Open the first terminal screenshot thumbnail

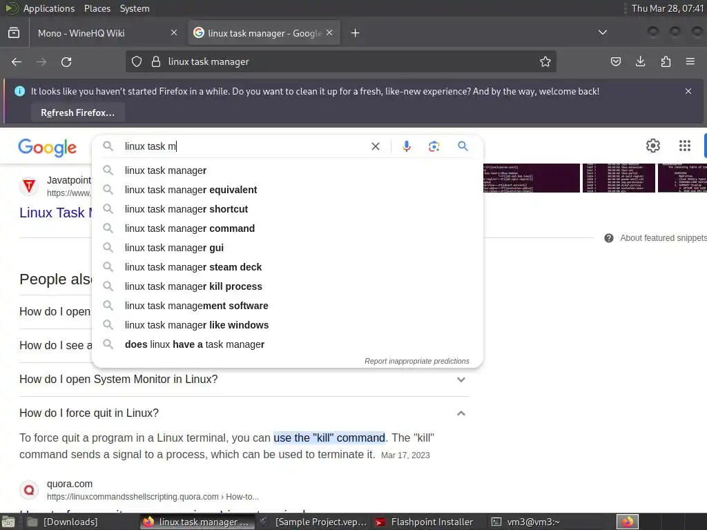[x=531, y=178]
